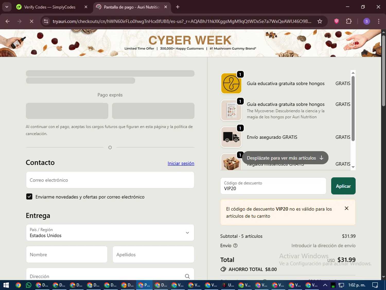The width and height of the screenshot is (386, 290).
Task: Open the delivery truck shipping thumbnail
Action: 231,137
